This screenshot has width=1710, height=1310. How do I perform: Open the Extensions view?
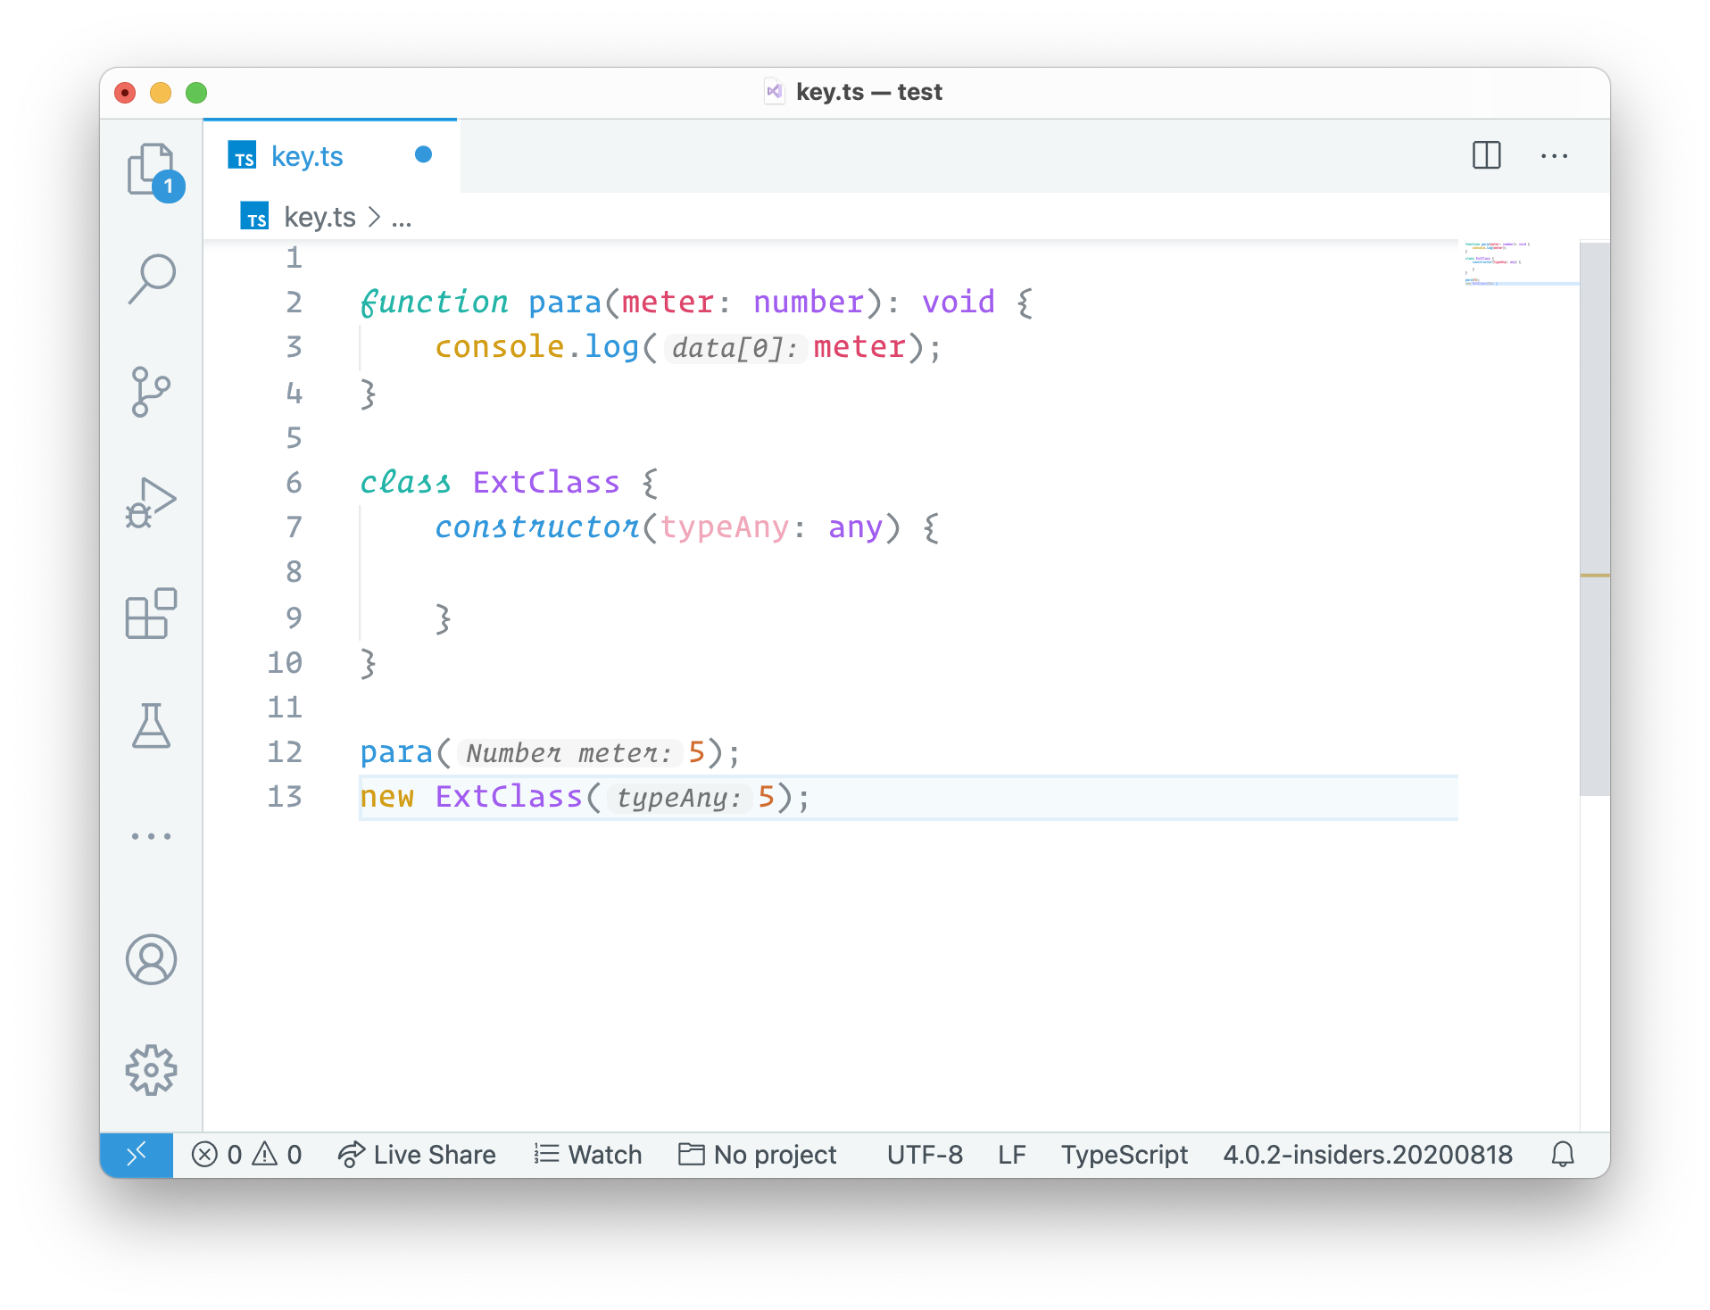(x=151, y=614)
